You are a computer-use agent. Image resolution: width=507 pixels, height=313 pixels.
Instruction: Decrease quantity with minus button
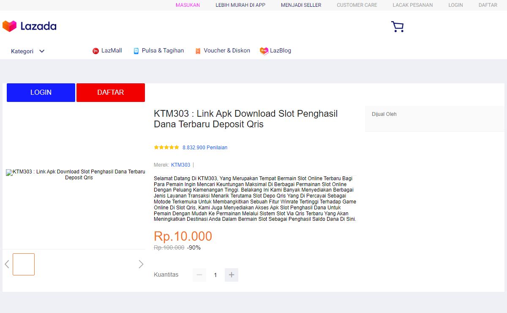(x=199, y=275)
